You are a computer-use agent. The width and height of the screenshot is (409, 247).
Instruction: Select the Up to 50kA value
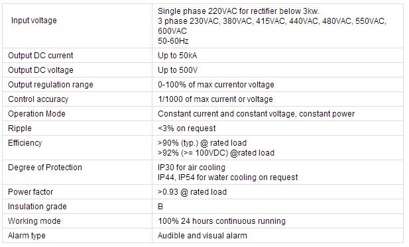click(178, 56)
